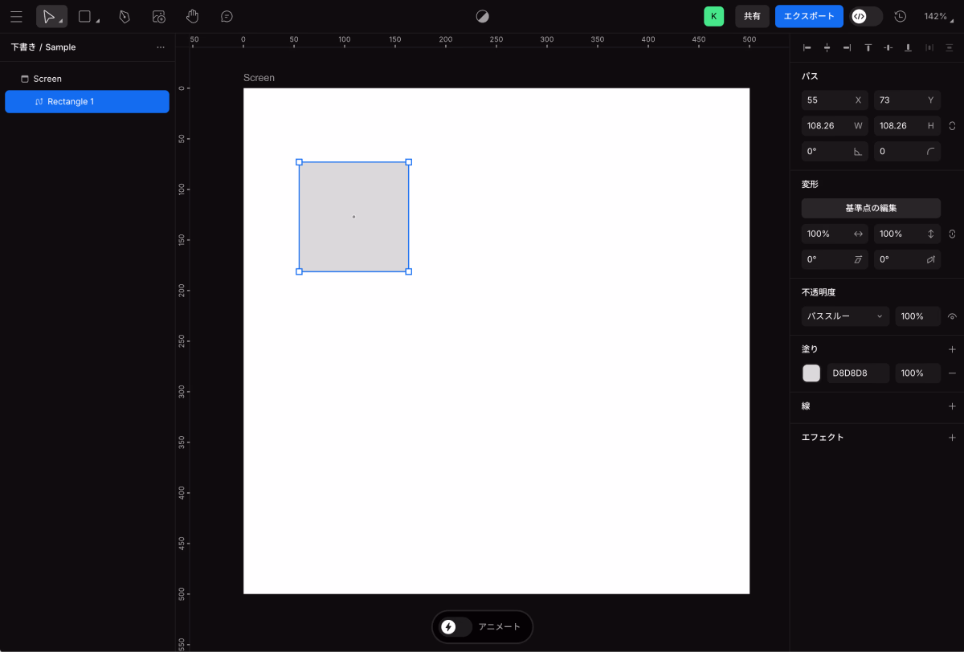Screen dimensions: 964x652
Task: Select the Pen tool in the toolbar
Action: [125, 17]
